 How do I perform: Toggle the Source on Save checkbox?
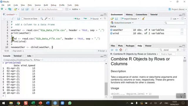[22, 19]
